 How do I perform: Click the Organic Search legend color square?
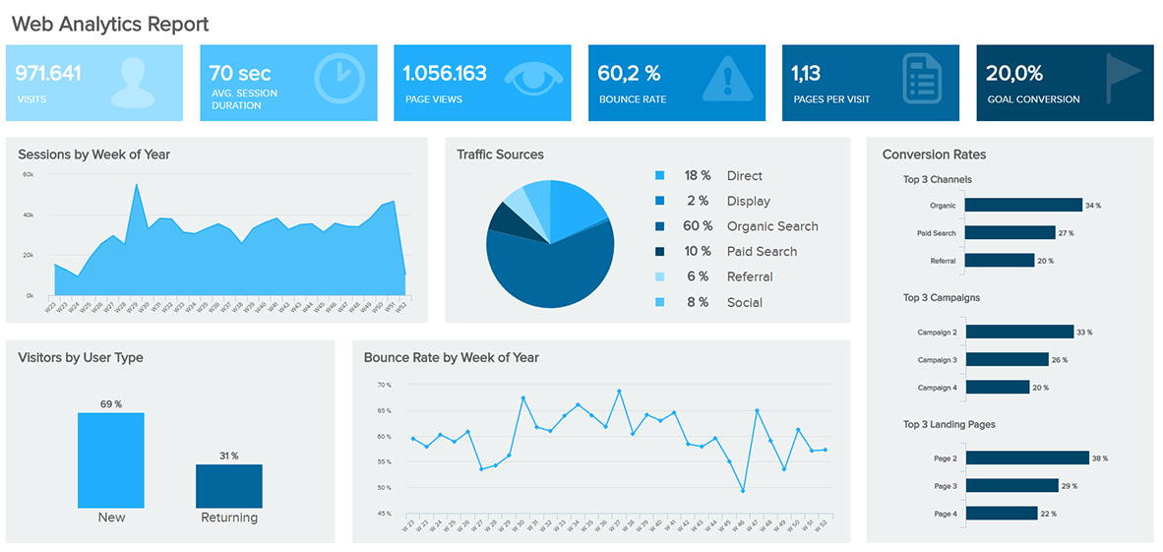(x=659, y=226)
